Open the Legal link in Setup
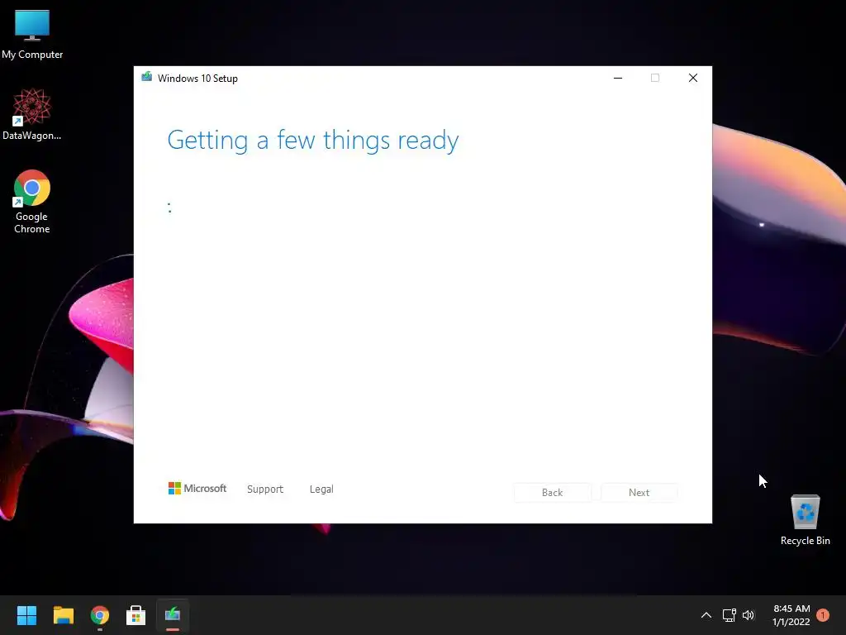This screenshot has width=846, height=635. (x=321, y=489)
